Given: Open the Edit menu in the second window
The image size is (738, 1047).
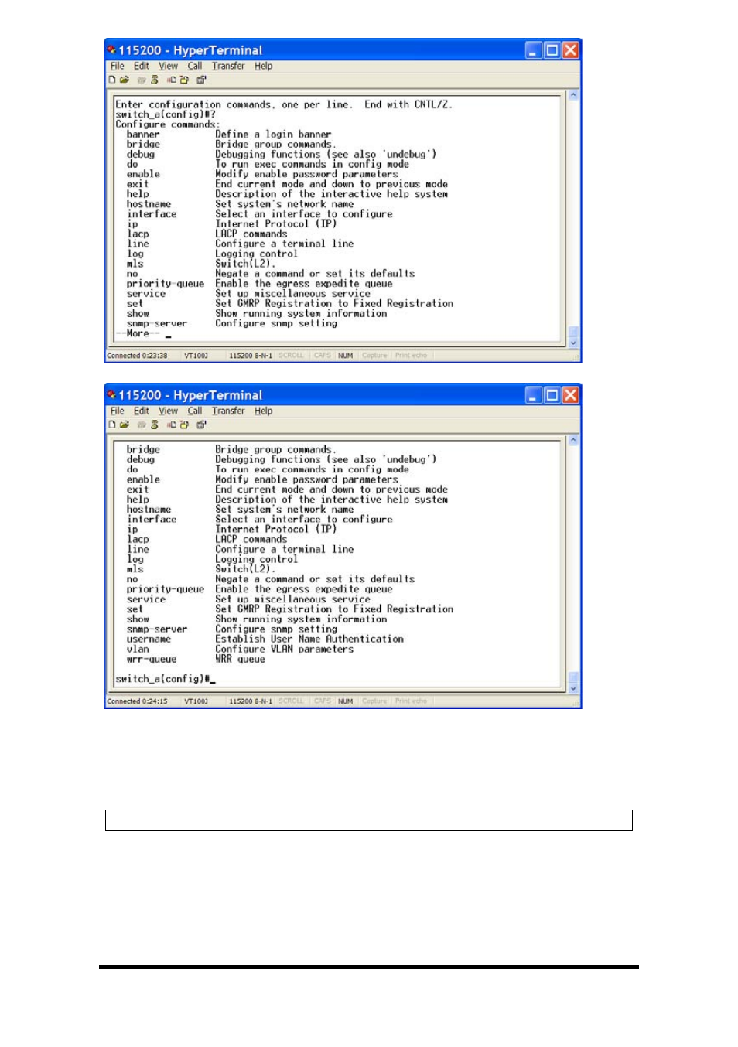Looking at the screenshot, I should [x=141, y=411].
